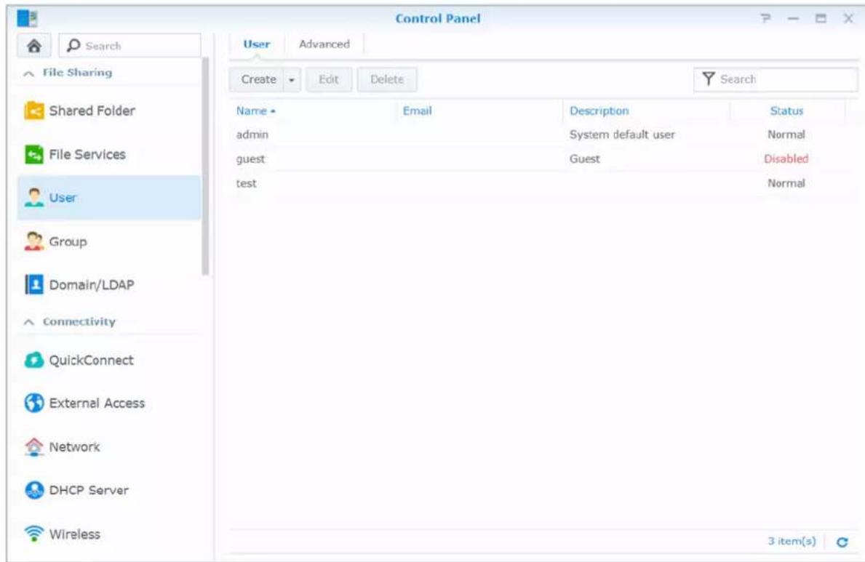This screenshot has width=865, height=562.
Task: Maximize the Control Panel window
Action: [821, 19]
